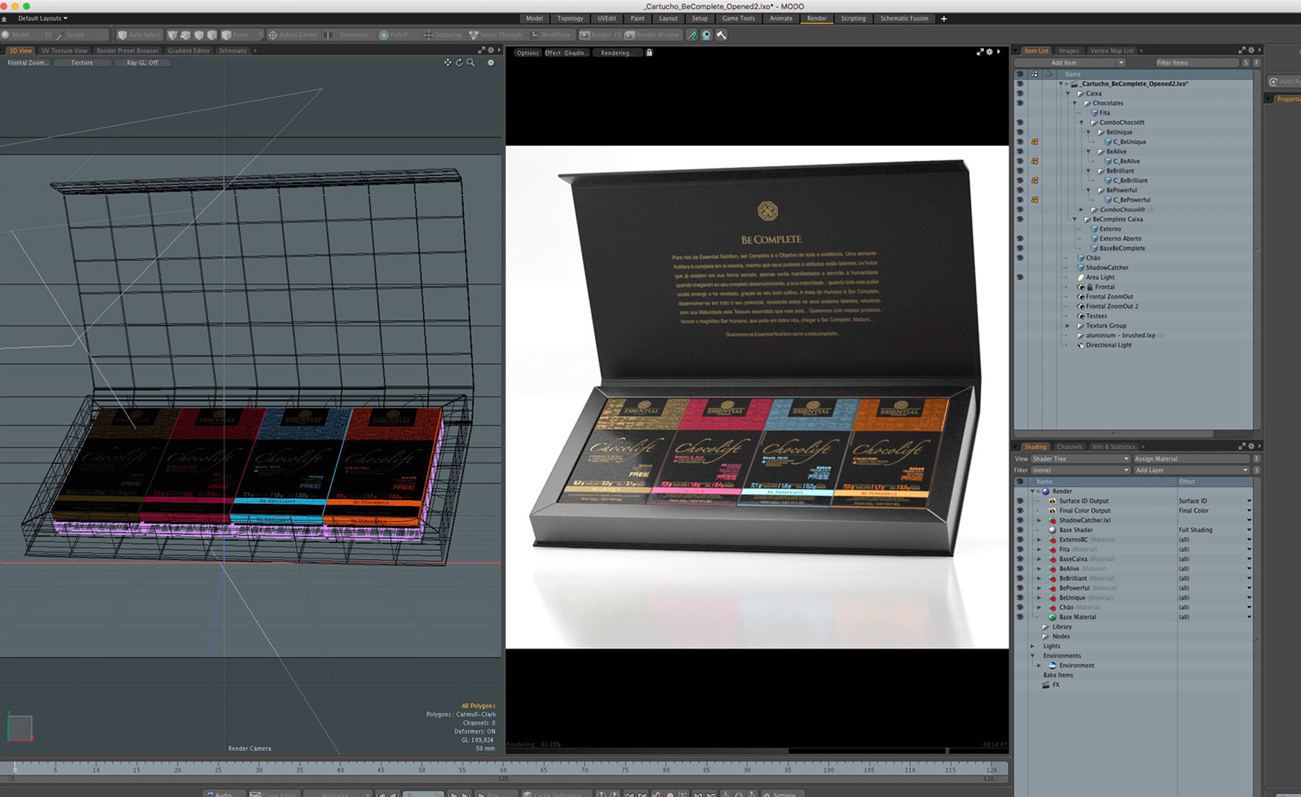Click the Assign Material button

(1191, 459)
